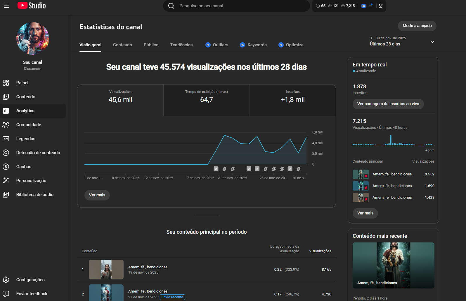Screen dimensions: 466x301
Task: Open Ganhos earnings section
Action: [24, 167]
